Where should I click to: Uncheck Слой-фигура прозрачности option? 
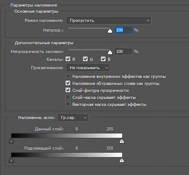point(68,90)
